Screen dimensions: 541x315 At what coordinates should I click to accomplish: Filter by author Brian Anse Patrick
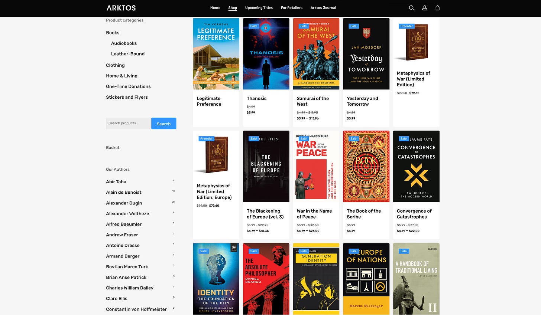[x=126, y=278]
